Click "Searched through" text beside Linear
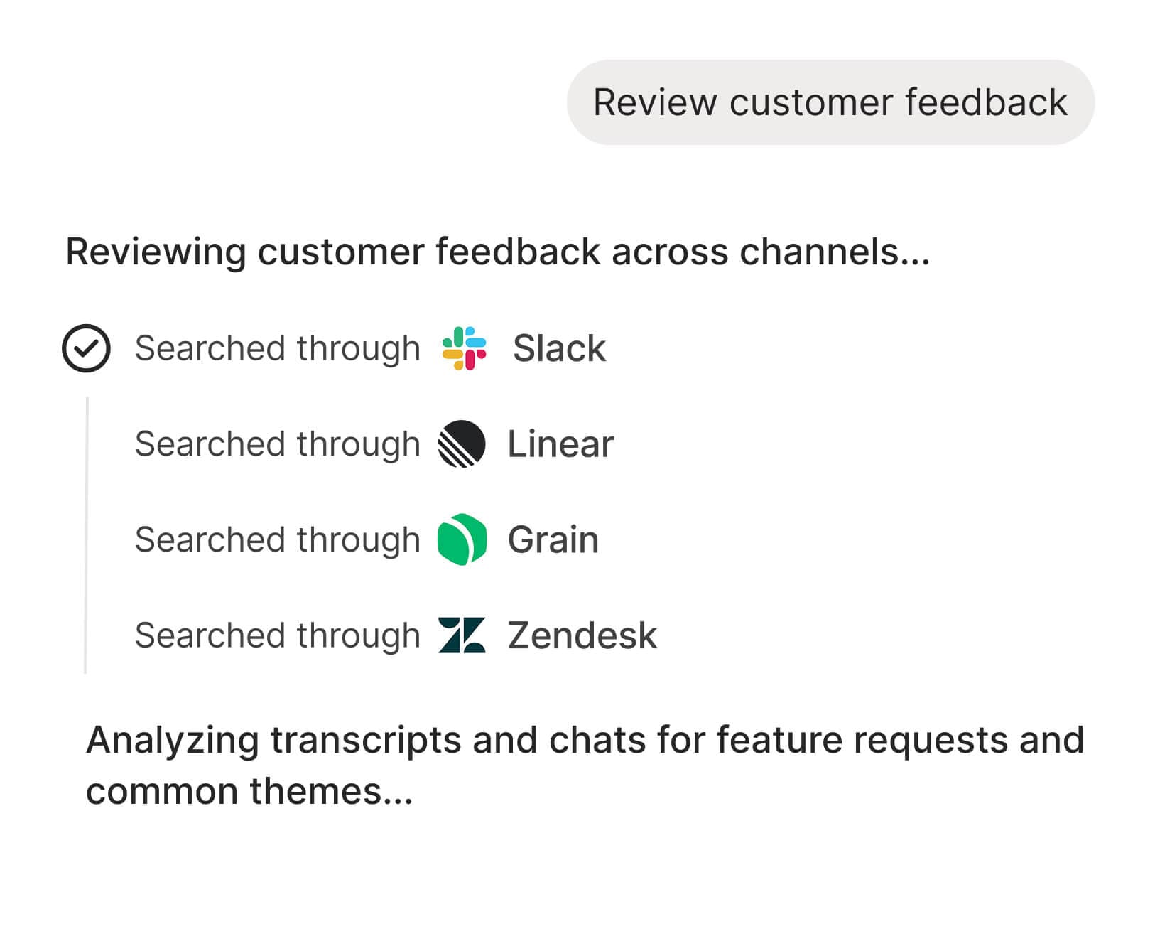 pyautogui.click(x=277, y=444)
